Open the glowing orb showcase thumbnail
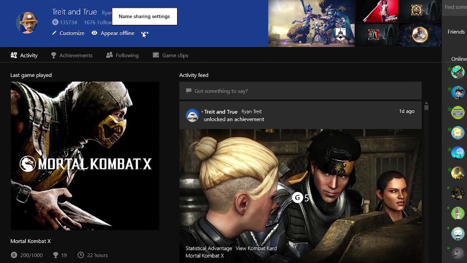 420,35
